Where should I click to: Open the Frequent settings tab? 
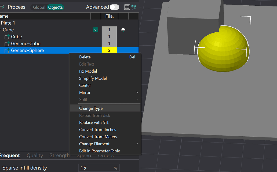coord(10,155)
